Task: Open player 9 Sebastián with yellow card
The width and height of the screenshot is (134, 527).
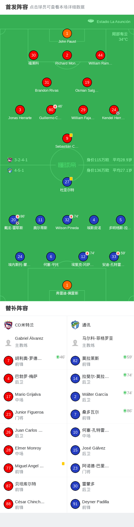Action: 67,138
